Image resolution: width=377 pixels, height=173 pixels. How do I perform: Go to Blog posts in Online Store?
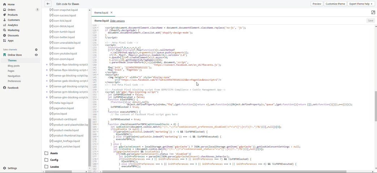14,66
